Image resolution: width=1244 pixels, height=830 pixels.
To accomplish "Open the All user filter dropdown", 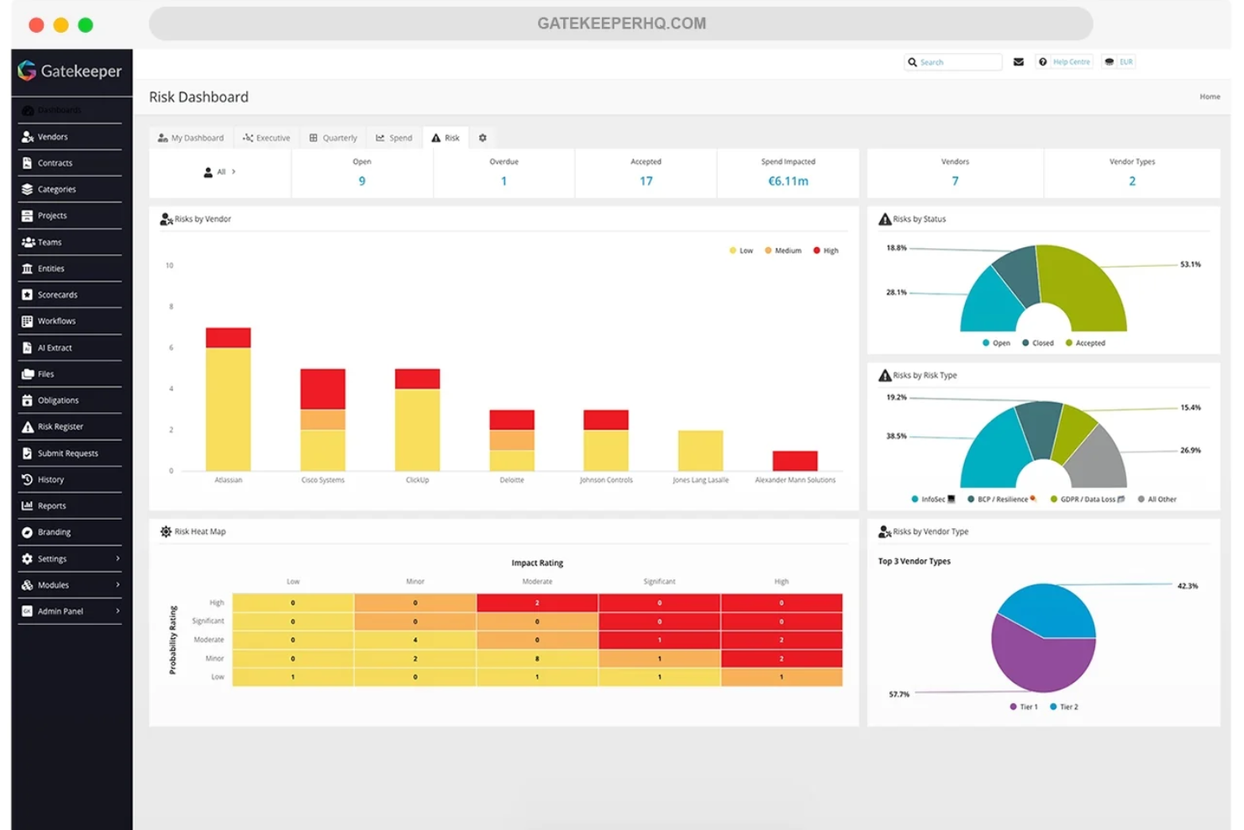I will click(219, 172).
